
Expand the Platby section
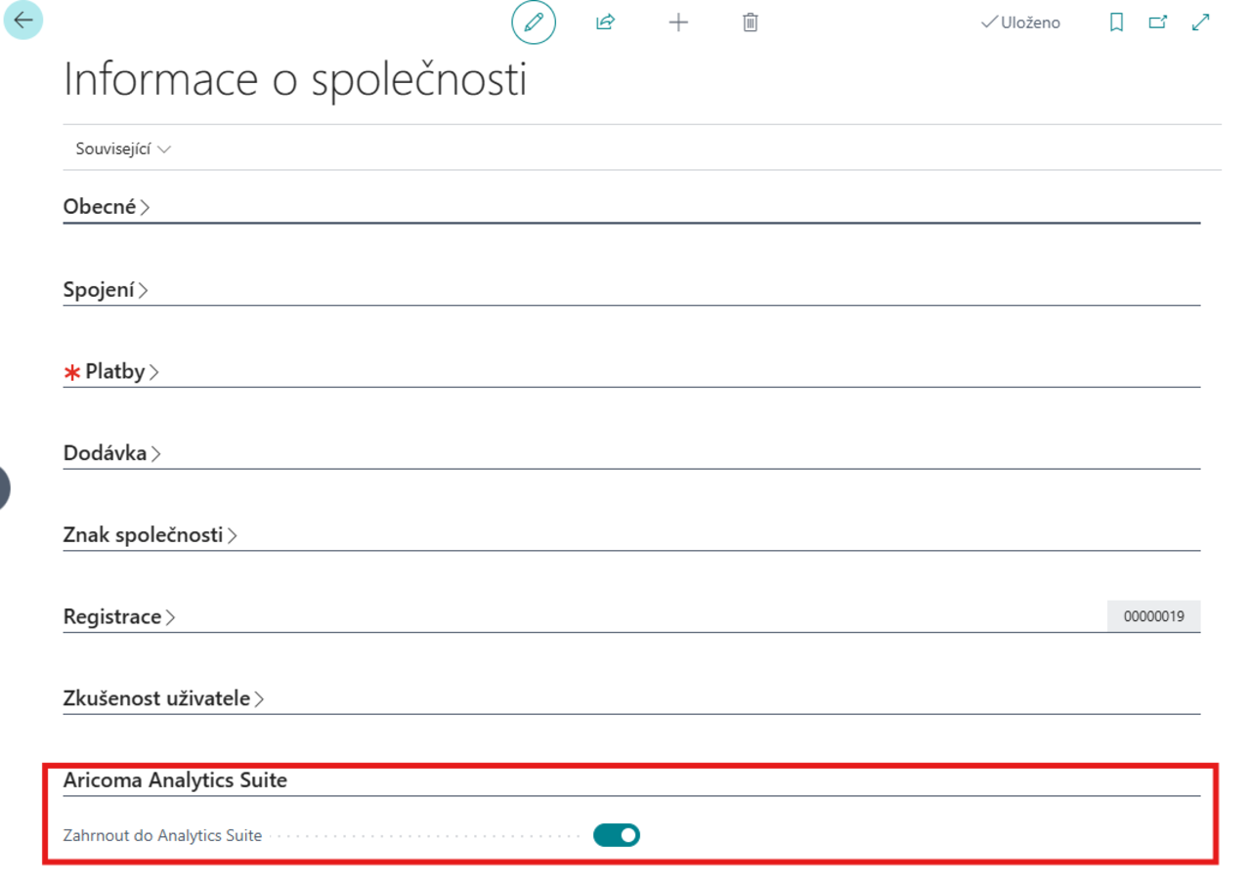point(113,370)
